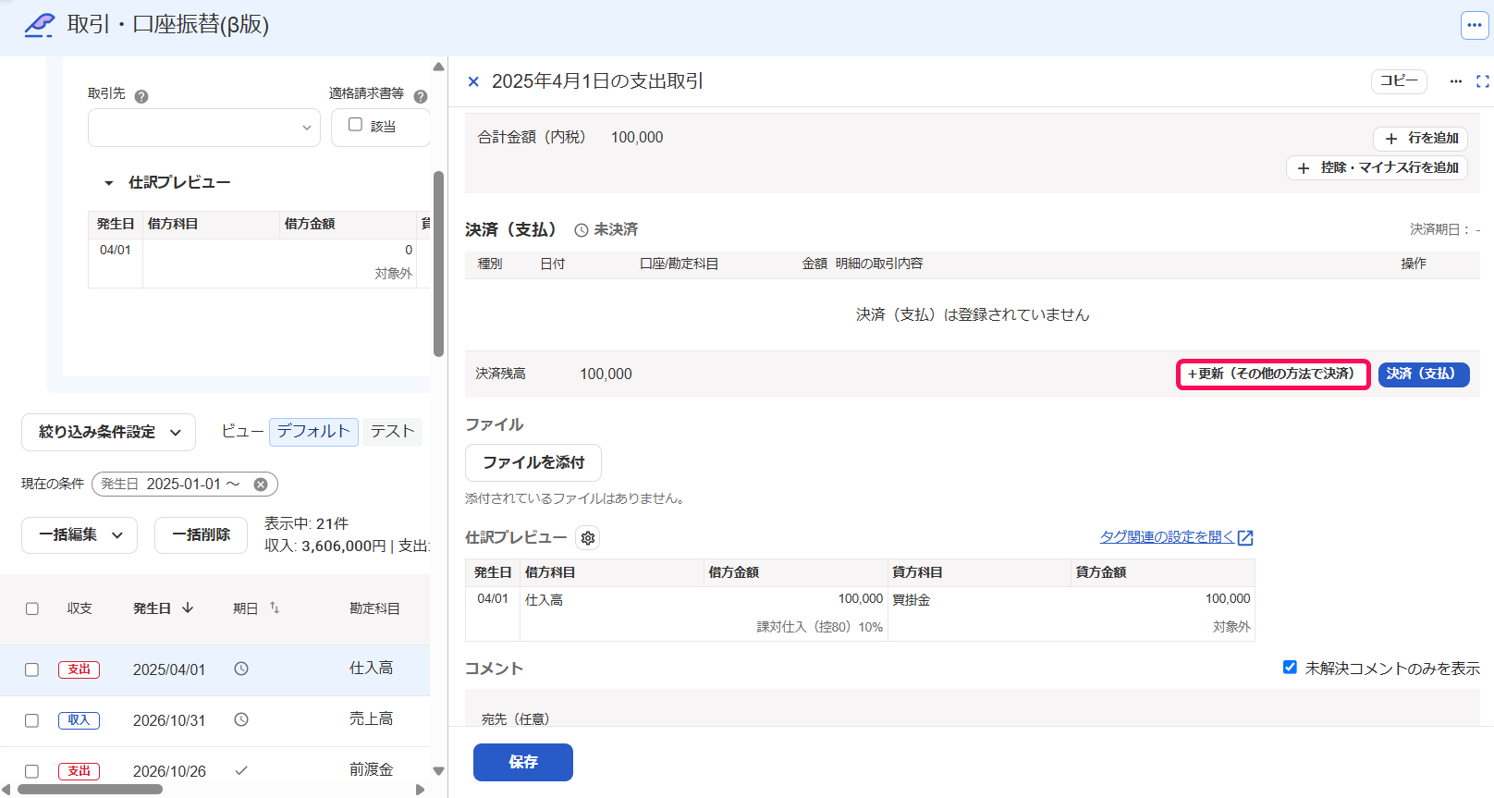Open detail panel's more options ellipsis

pyautogui.click(x=1456, y=81)
